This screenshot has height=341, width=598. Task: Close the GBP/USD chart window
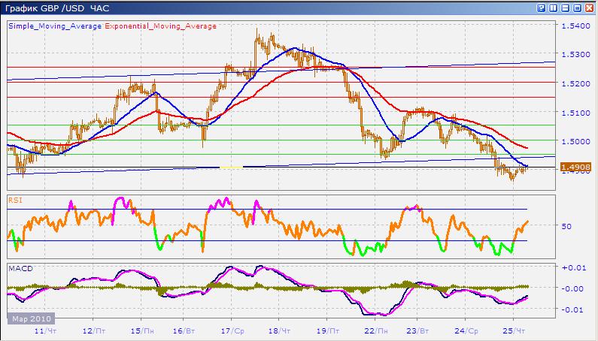[x=590, y=8]
